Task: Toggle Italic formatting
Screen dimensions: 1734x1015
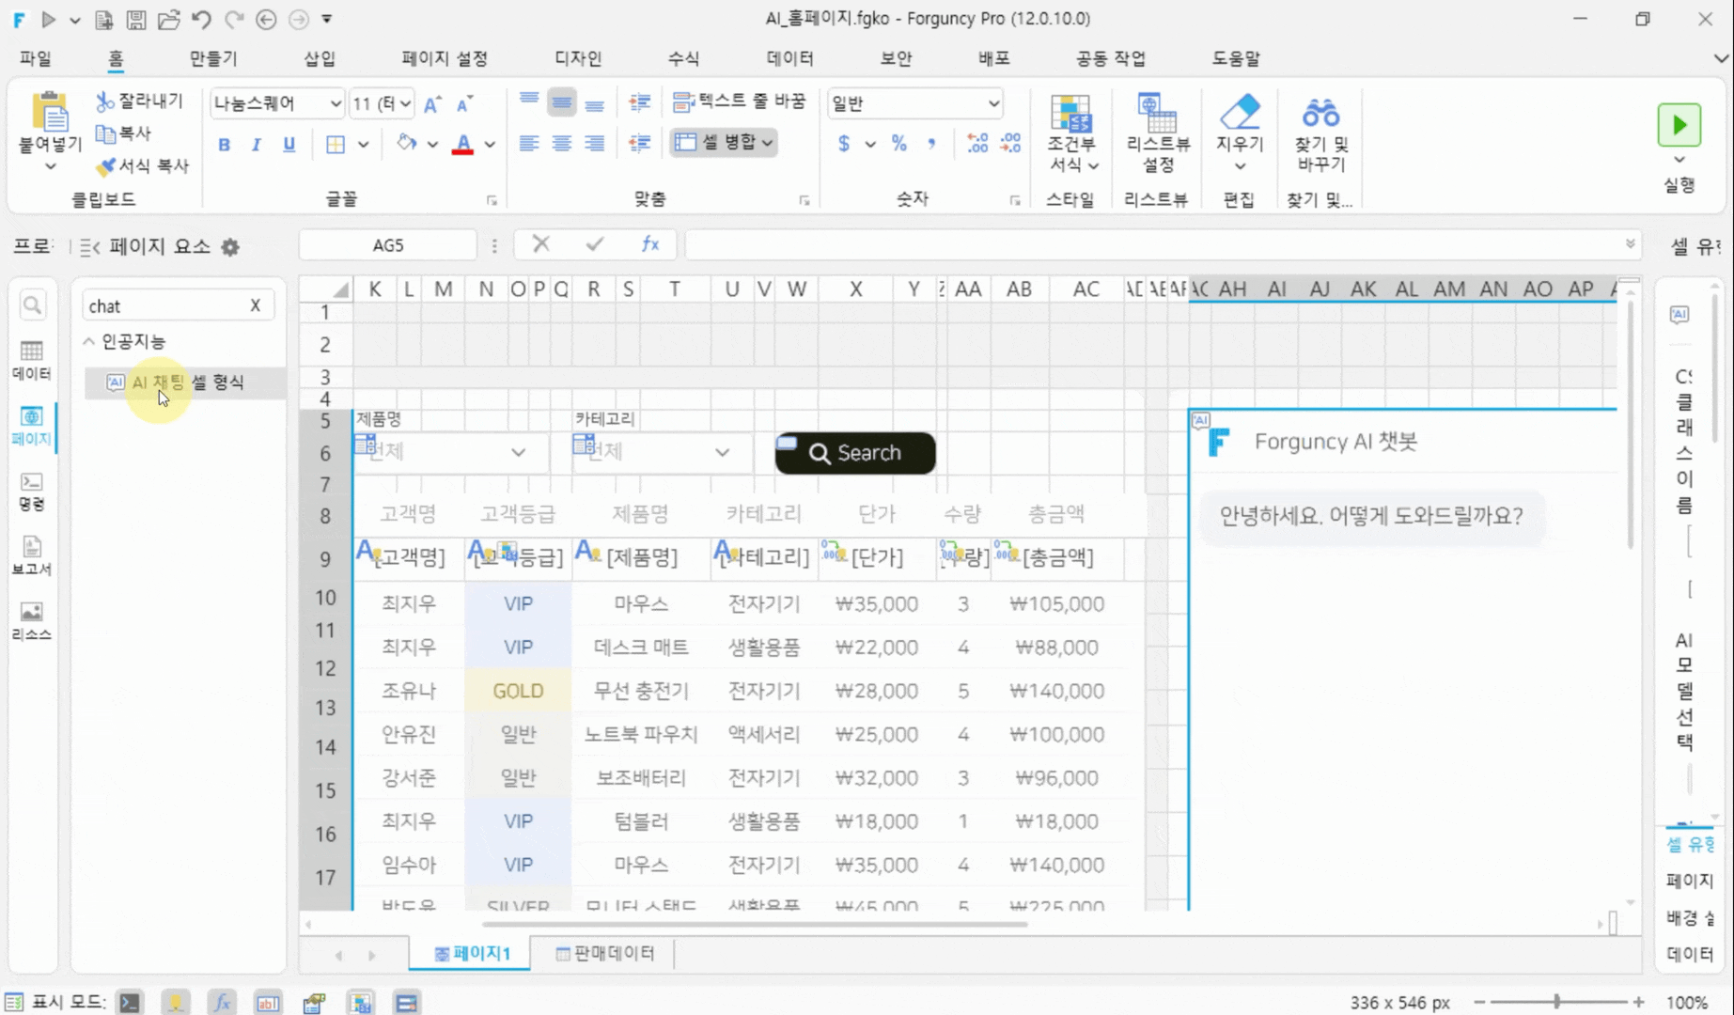Action: 256,145
